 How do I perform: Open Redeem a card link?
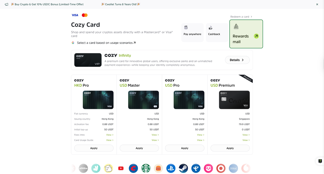[241, 17]
